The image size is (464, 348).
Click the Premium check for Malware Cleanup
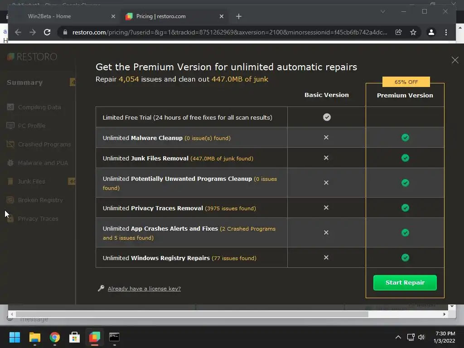click(405, 138)
